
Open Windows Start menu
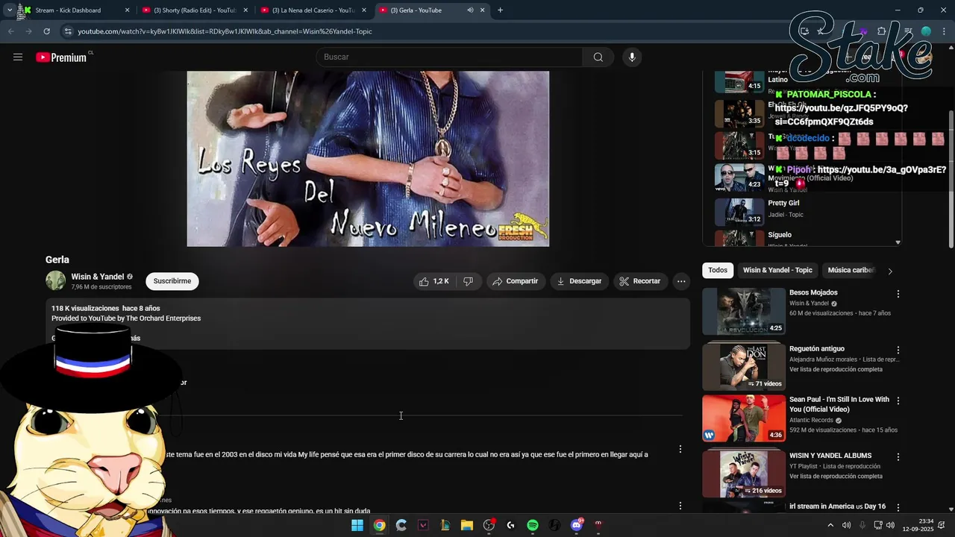tap(357, 525)
